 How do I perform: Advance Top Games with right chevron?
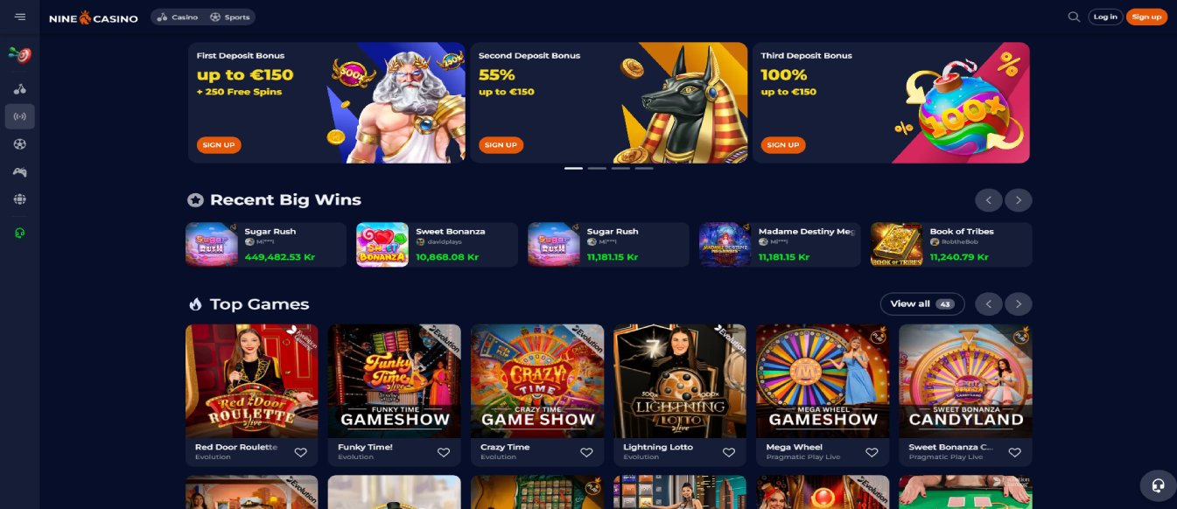pyautogui.click(x=1018, y=304)
